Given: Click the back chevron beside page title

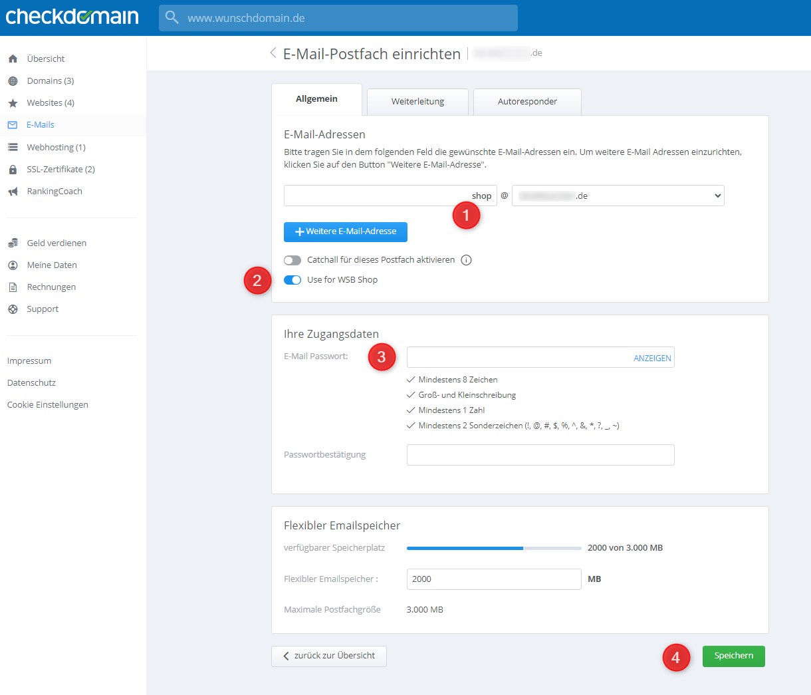Looking at the screenshot, I should tap(273, 53).
